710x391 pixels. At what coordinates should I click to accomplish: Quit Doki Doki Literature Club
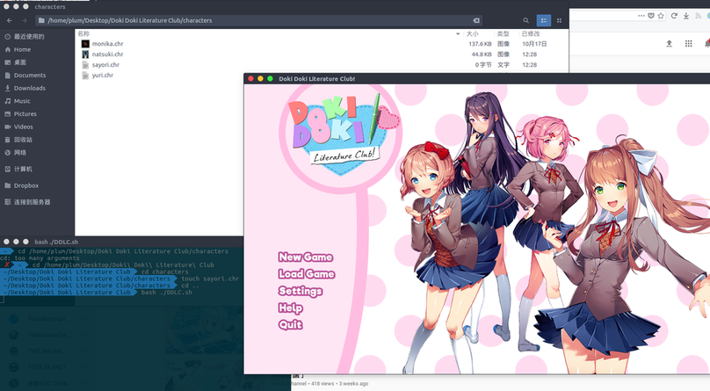click(x=290, y=324)
